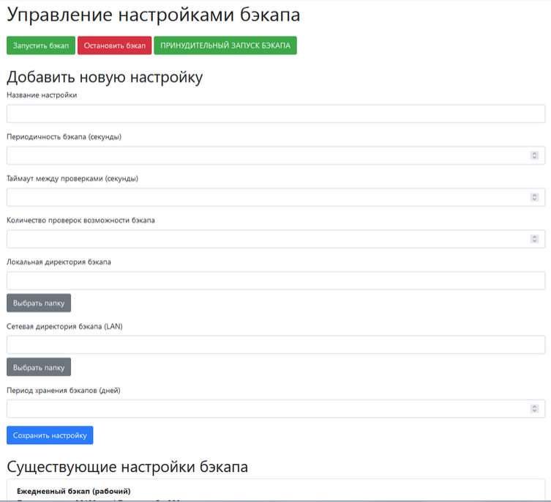Click the stepper arrows in Период хранения бэкапов field
The image size is (551, 502).
[534, 408]
